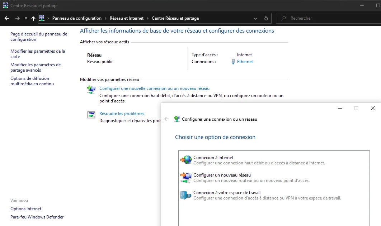Click Configurer une nouvelle connexion ou un nouveau réseau
Image resolution: width=381 pixels, height=226 pixels.
pos(154,88)
